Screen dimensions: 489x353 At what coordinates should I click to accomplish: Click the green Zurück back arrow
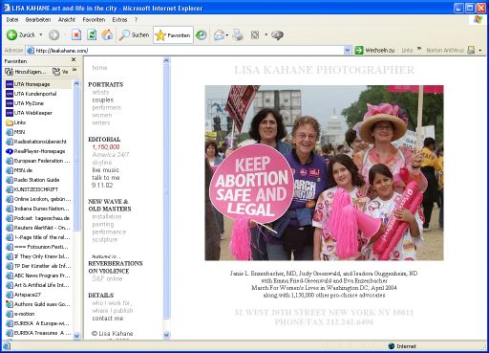click(11, 34)
